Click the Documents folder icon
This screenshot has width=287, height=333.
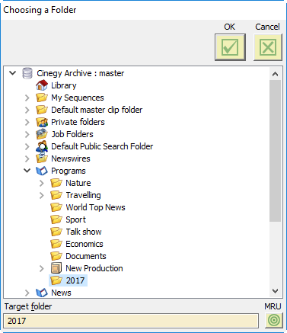pos(56,256)
